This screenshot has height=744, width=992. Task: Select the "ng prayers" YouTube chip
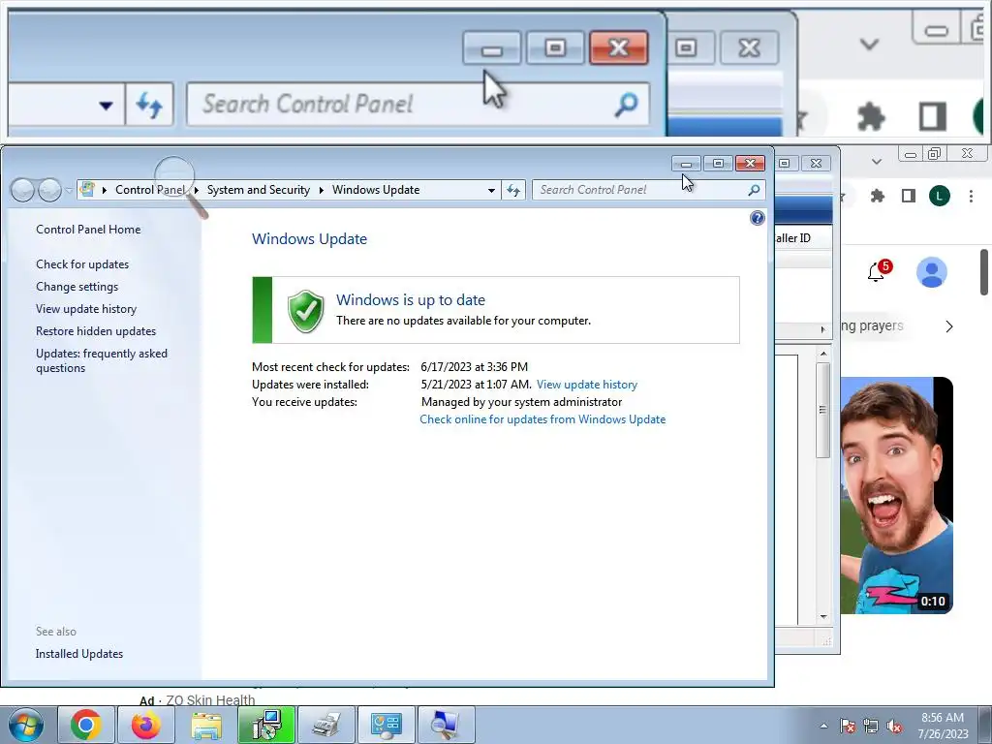(873, 325)
